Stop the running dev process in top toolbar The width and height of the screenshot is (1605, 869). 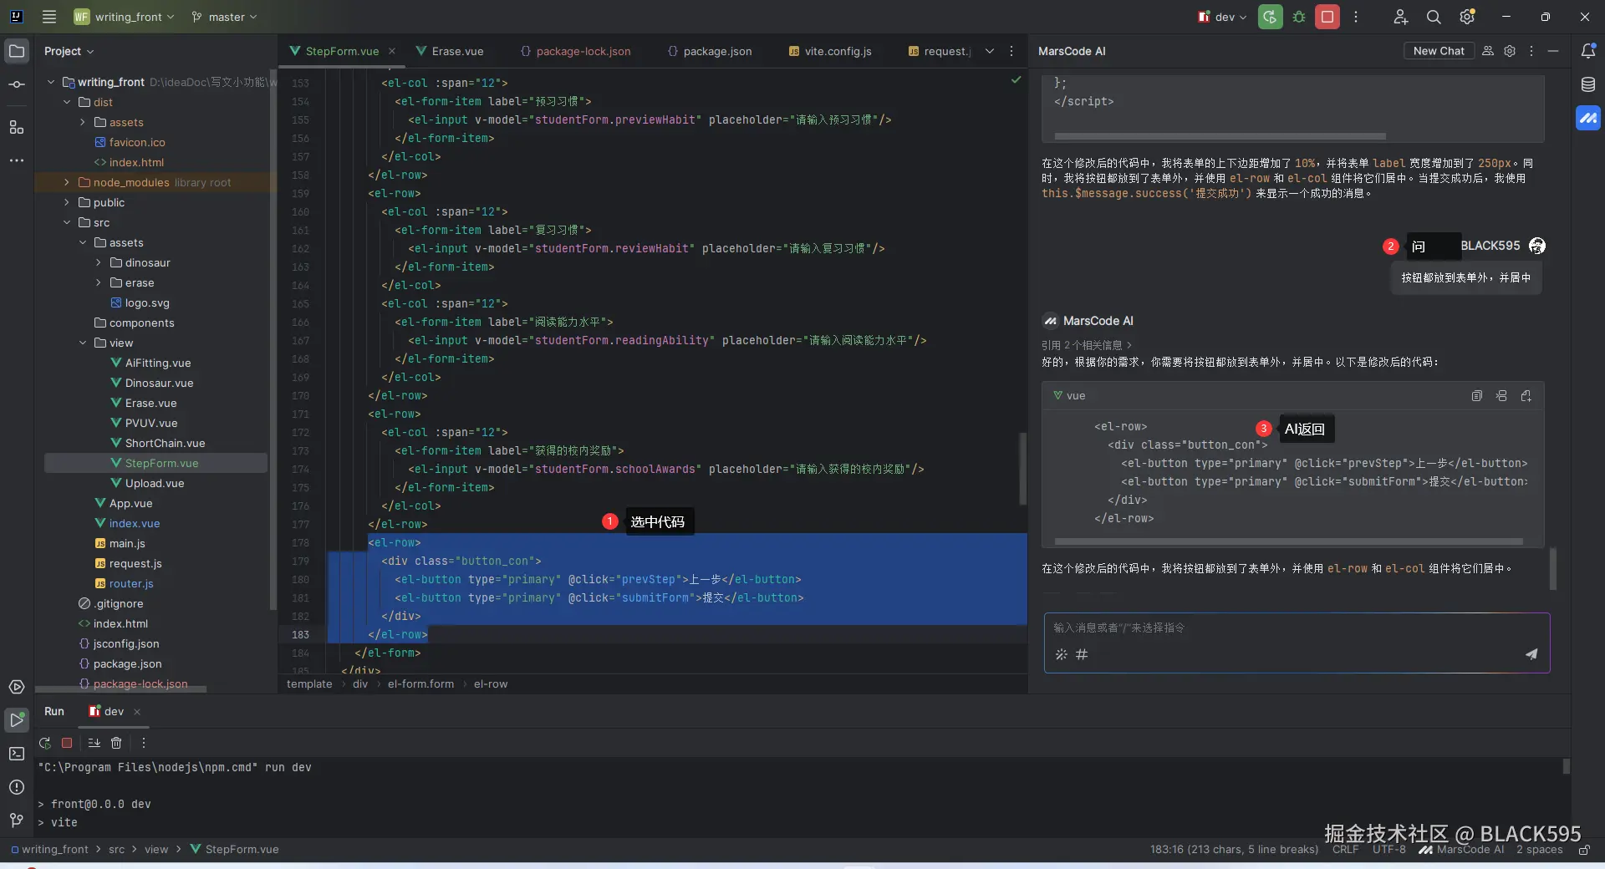[x=1327, y=17]
